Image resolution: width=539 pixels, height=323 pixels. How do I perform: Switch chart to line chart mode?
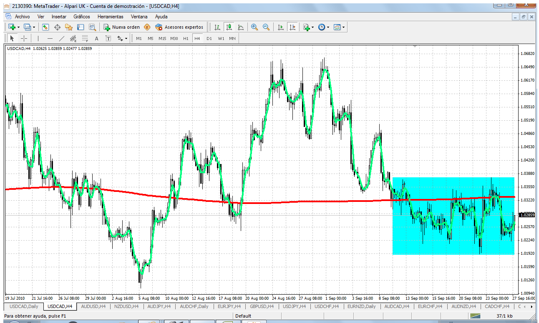coord(240,27)
